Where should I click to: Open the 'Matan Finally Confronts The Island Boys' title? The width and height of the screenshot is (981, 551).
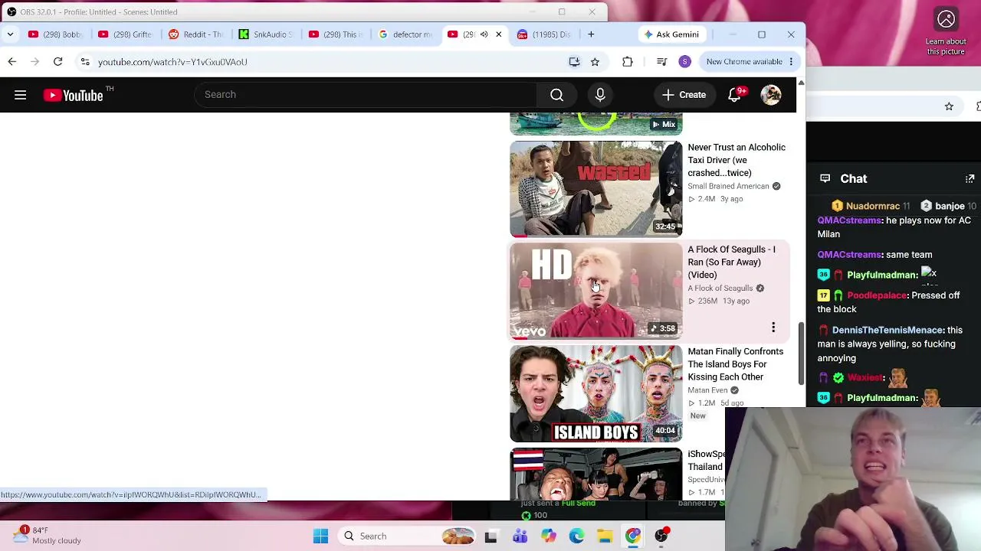point(736,364)
